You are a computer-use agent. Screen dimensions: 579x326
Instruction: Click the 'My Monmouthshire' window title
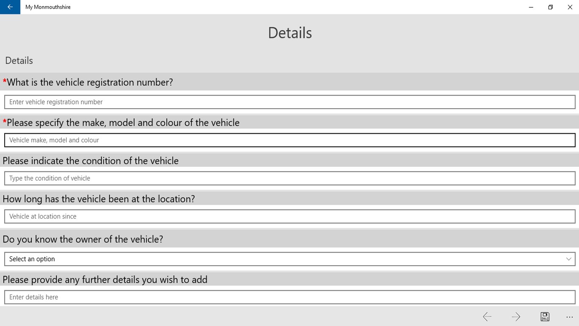tap(48, 7)
